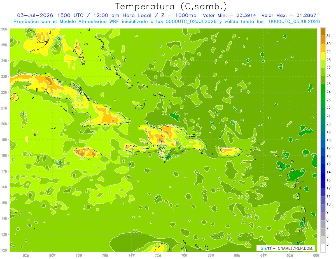Viewport: 336px width, 259px height.
Task: Pick the blue legend swatch between 15 and 16
Action: [x=323, y=160]
